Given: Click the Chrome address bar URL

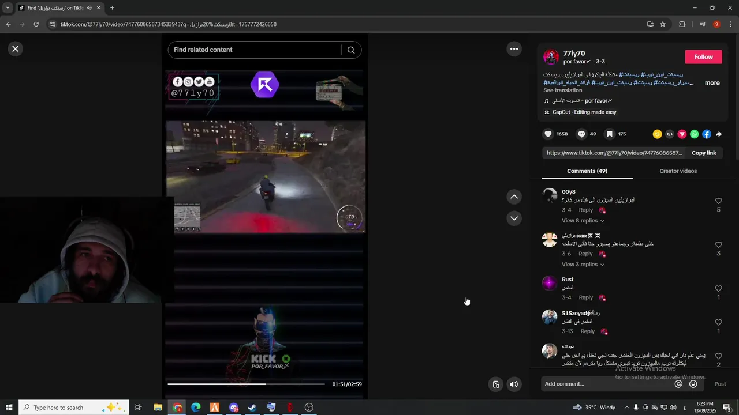Looking at the screenshot, I should tap(168, 24).
